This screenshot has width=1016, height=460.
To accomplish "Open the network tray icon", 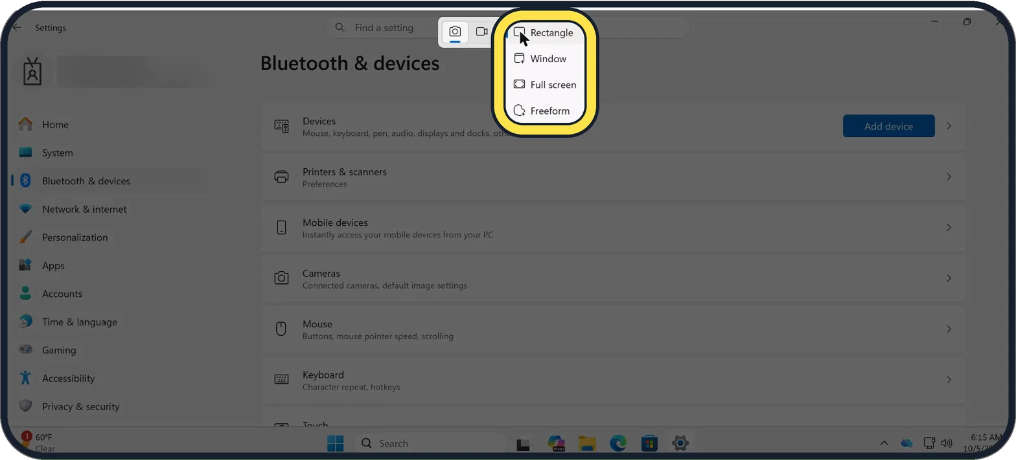I will click(929, 443).
